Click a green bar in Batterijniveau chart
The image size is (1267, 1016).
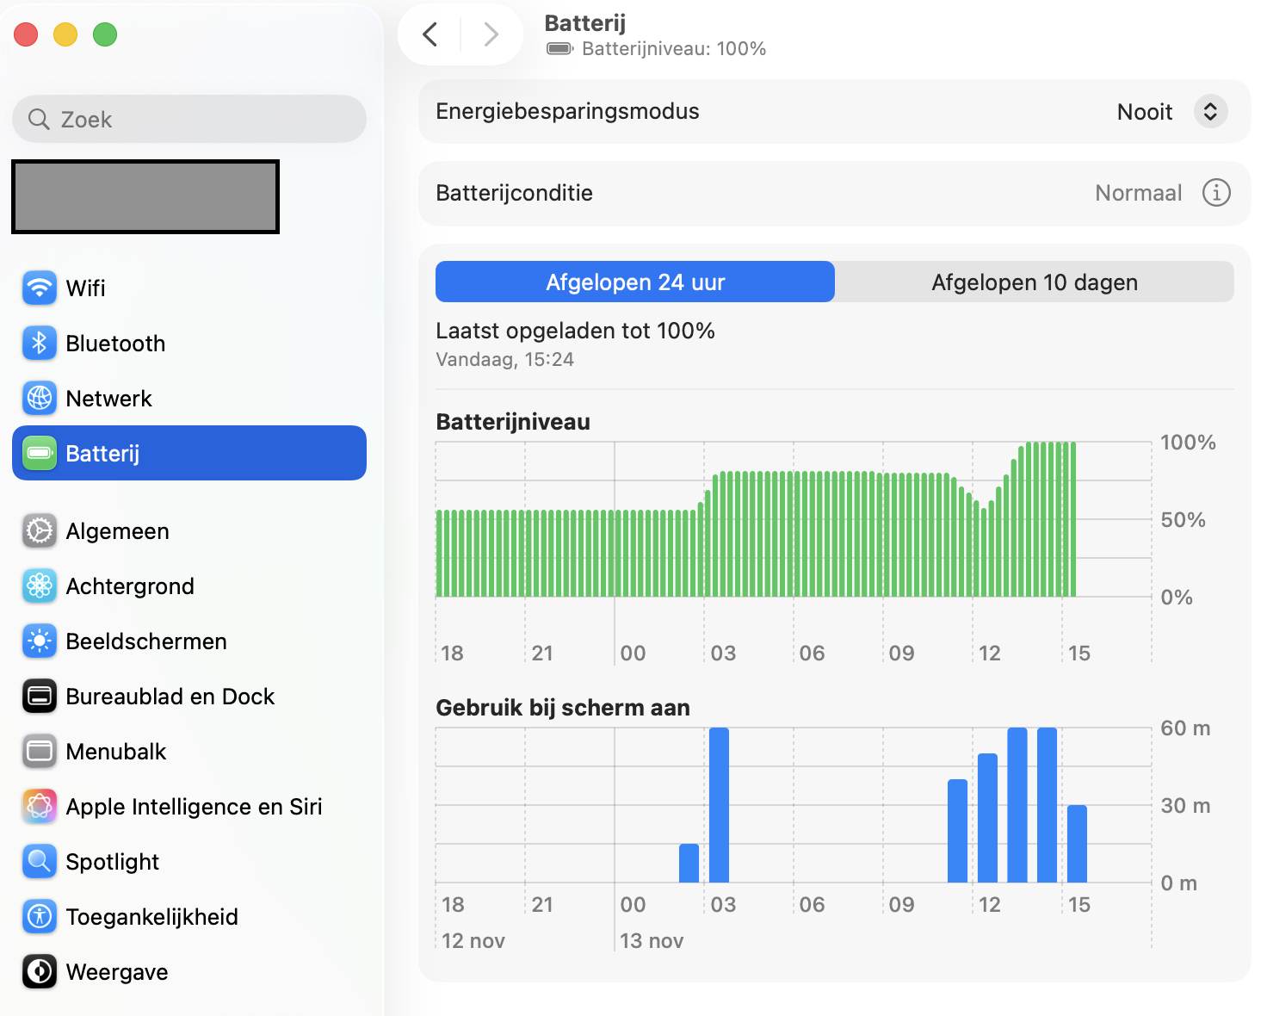coord(775,534)
